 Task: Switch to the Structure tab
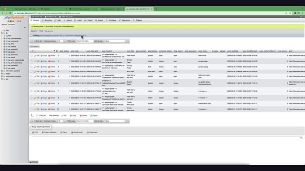pyautogui.click(x=47, y=20)
